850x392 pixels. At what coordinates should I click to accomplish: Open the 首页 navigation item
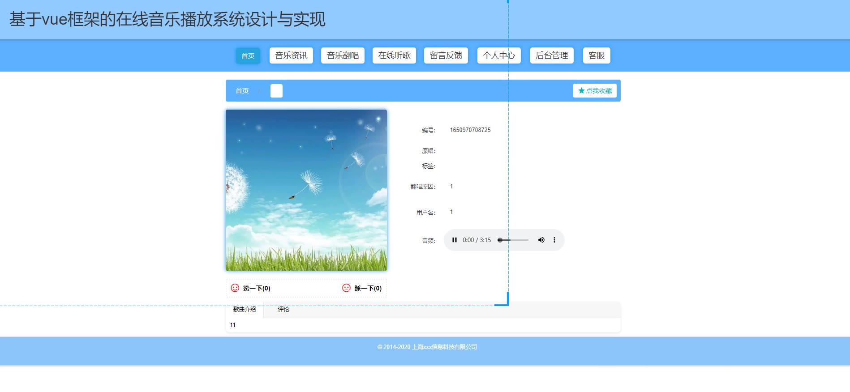(248, 55)
